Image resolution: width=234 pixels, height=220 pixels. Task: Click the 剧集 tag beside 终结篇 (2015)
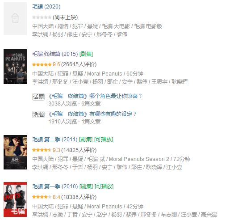coord(86,54)
